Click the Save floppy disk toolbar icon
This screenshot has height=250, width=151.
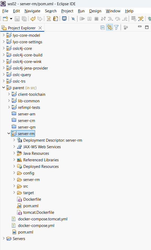[x=17, y=19]
